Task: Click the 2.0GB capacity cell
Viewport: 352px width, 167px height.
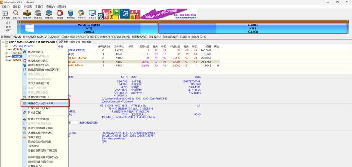Action: point(208,66)
